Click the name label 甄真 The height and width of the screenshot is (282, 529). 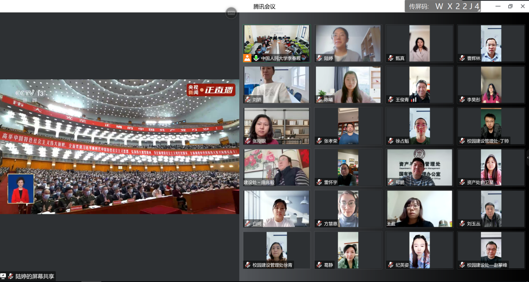pyautogui.click(x=400, y=58)
